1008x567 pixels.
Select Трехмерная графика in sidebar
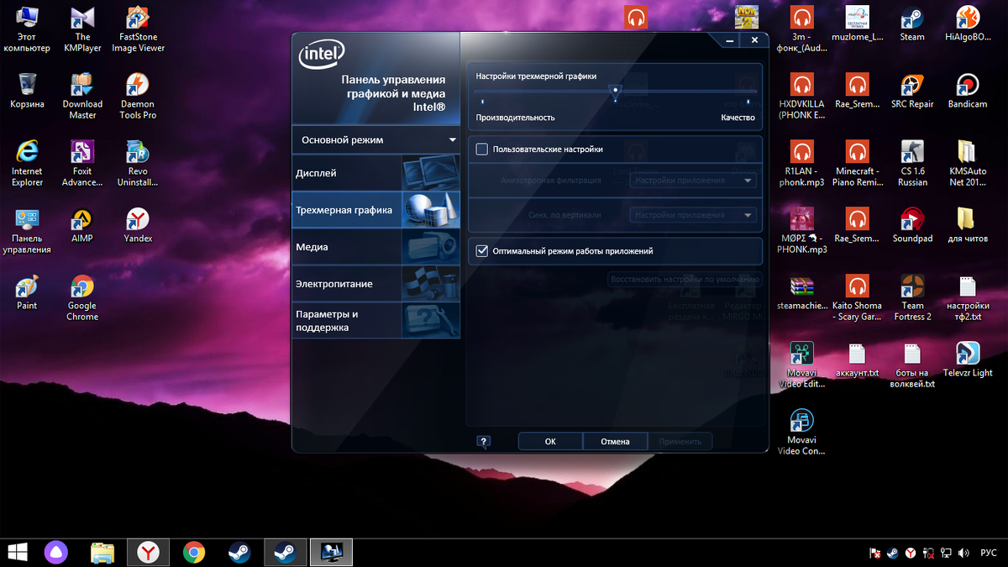(375, 210)
